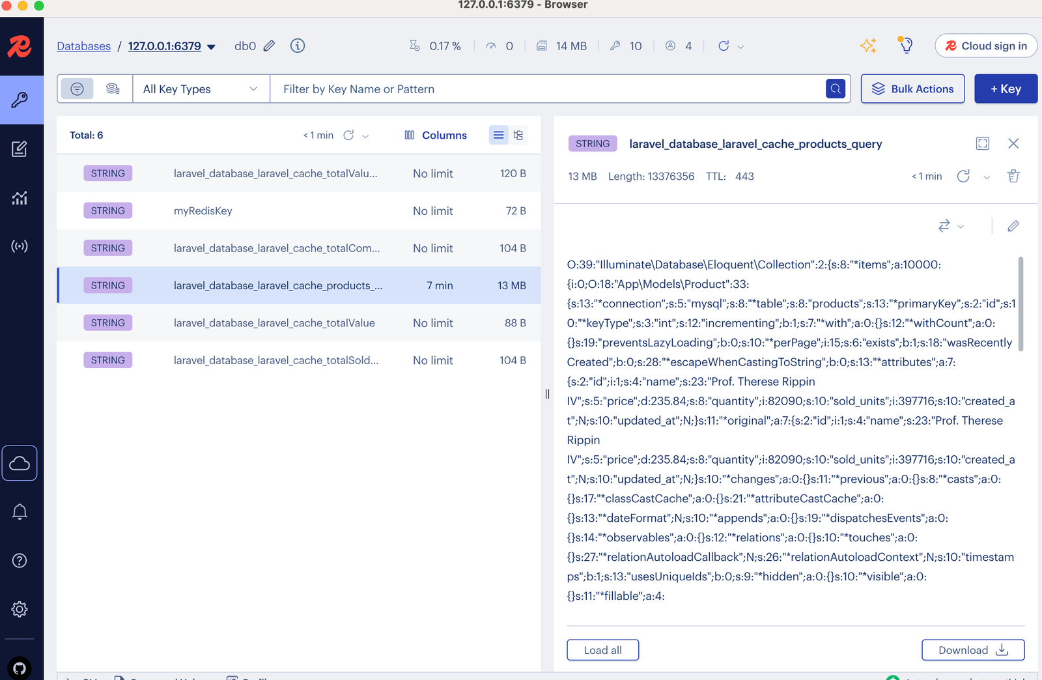Open Bulk Actions
The height and width of the screenshot is (680, 1042).
coord(912,89)
